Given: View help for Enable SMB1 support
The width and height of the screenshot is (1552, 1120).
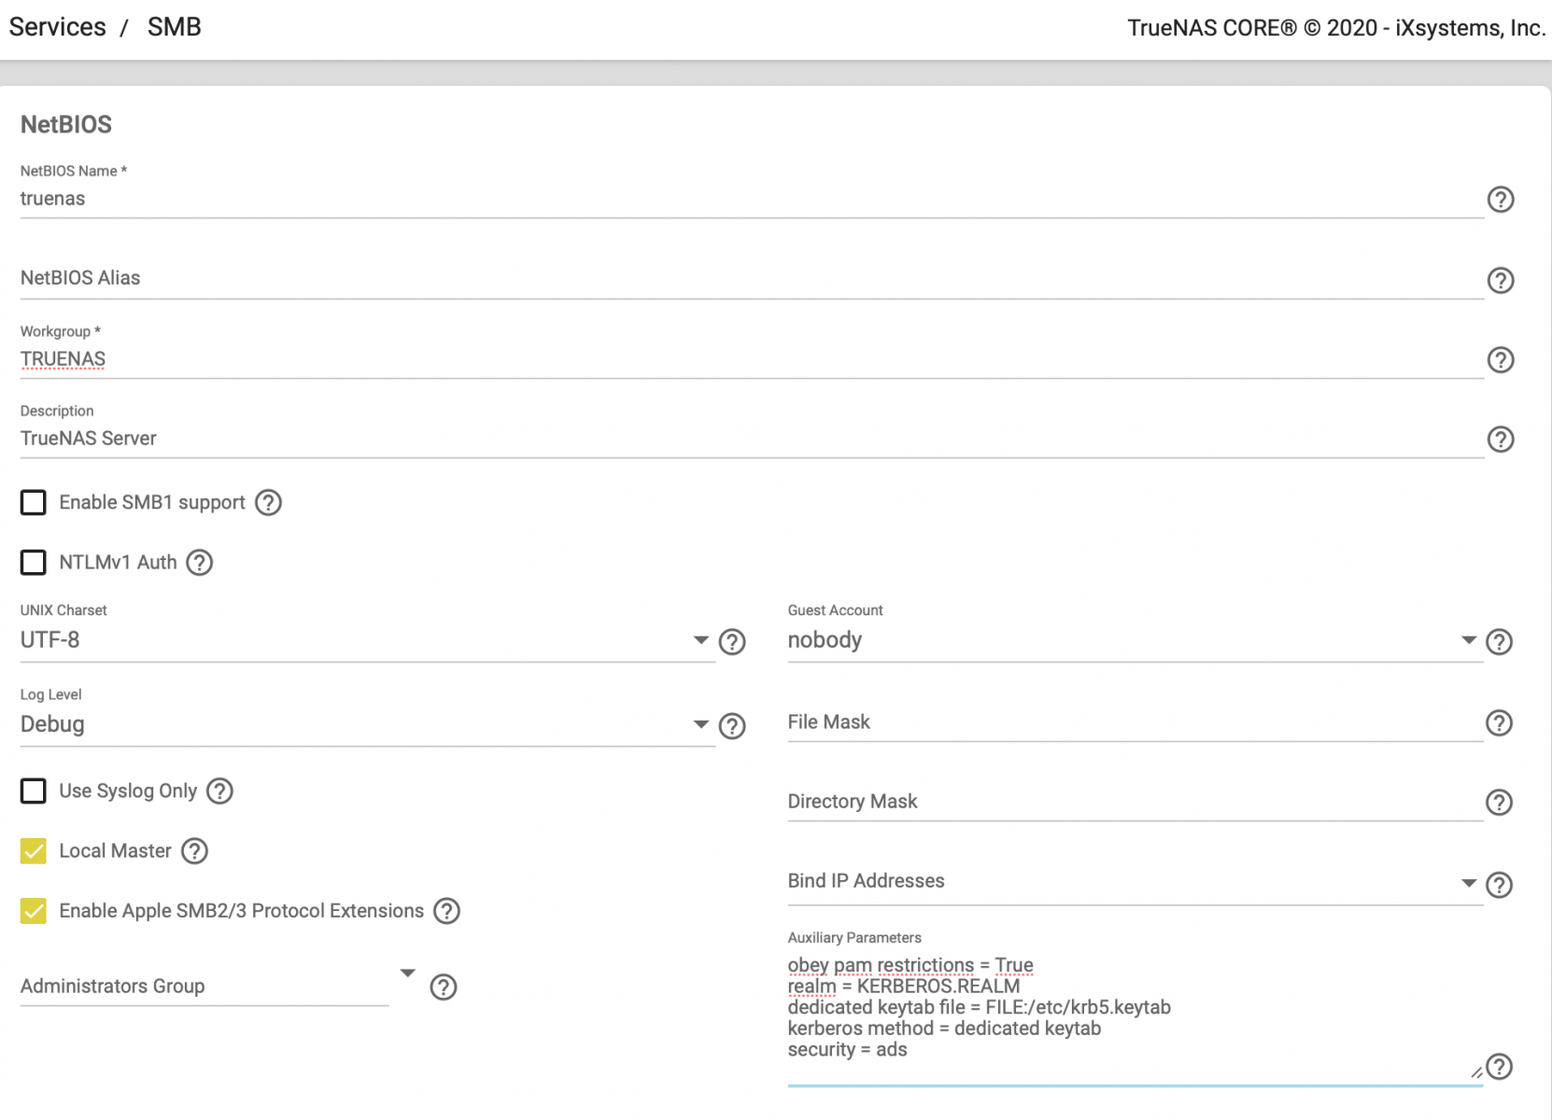Looking at the screenshot, I should (x=268, y=502).
